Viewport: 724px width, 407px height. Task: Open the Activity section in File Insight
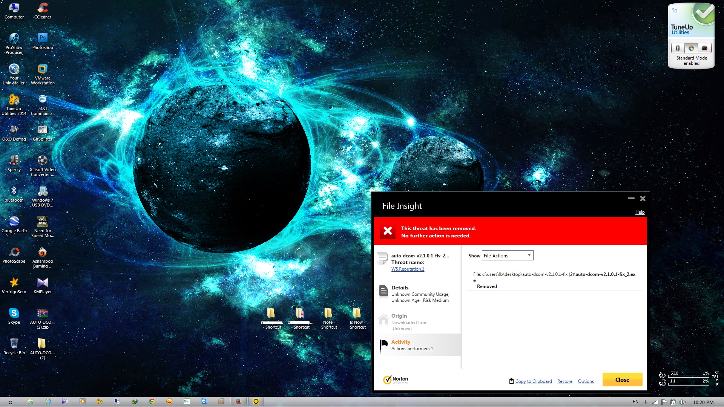coord(418,345)
